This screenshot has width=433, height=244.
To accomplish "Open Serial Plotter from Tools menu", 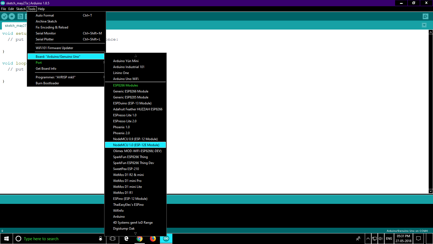I will [66, 39].
